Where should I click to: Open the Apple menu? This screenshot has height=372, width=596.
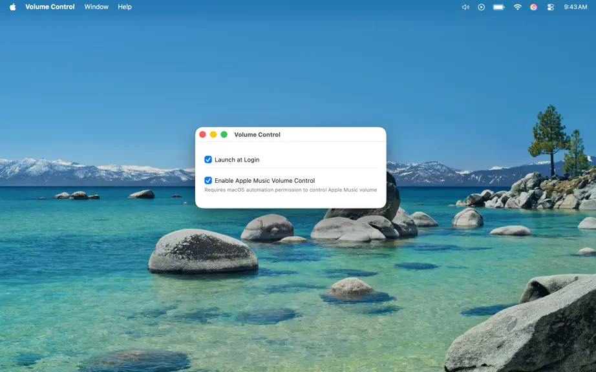pos(12,7)
